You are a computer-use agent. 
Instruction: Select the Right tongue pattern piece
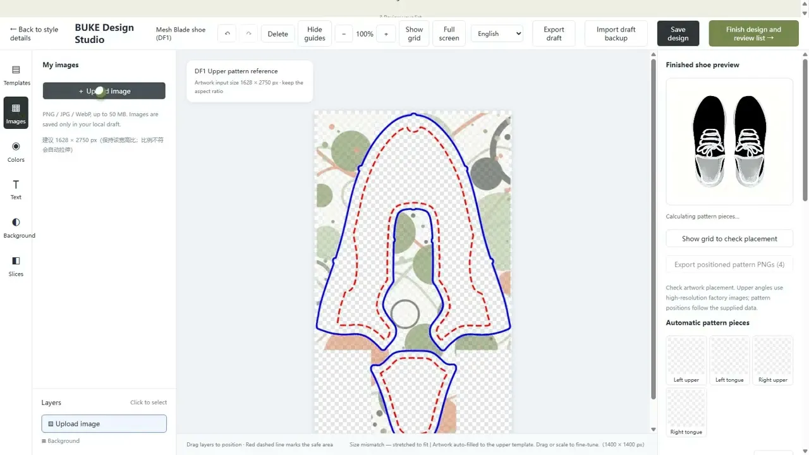pos(686,413)
